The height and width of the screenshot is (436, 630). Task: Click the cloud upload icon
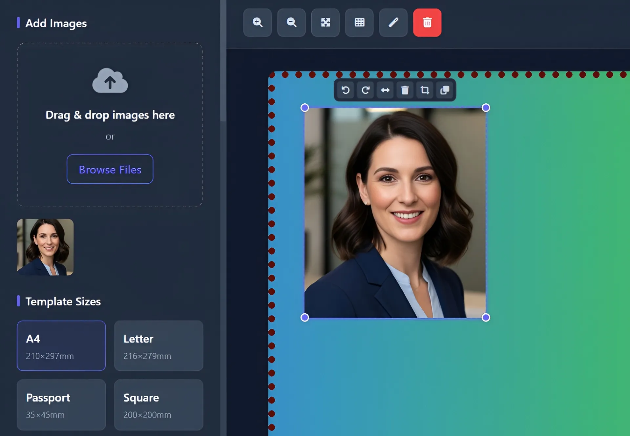click(x=110, y=81)
